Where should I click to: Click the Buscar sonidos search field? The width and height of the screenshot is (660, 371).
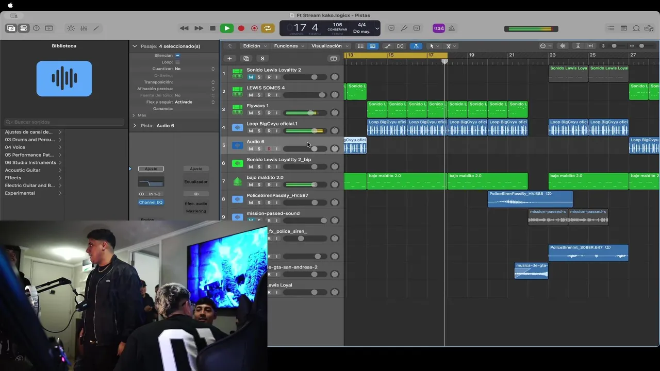(x=64, y=122)
